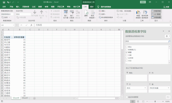Click the 100% zoom level
The width and height of the screenshot is (172, 103).
click(167, 101)
